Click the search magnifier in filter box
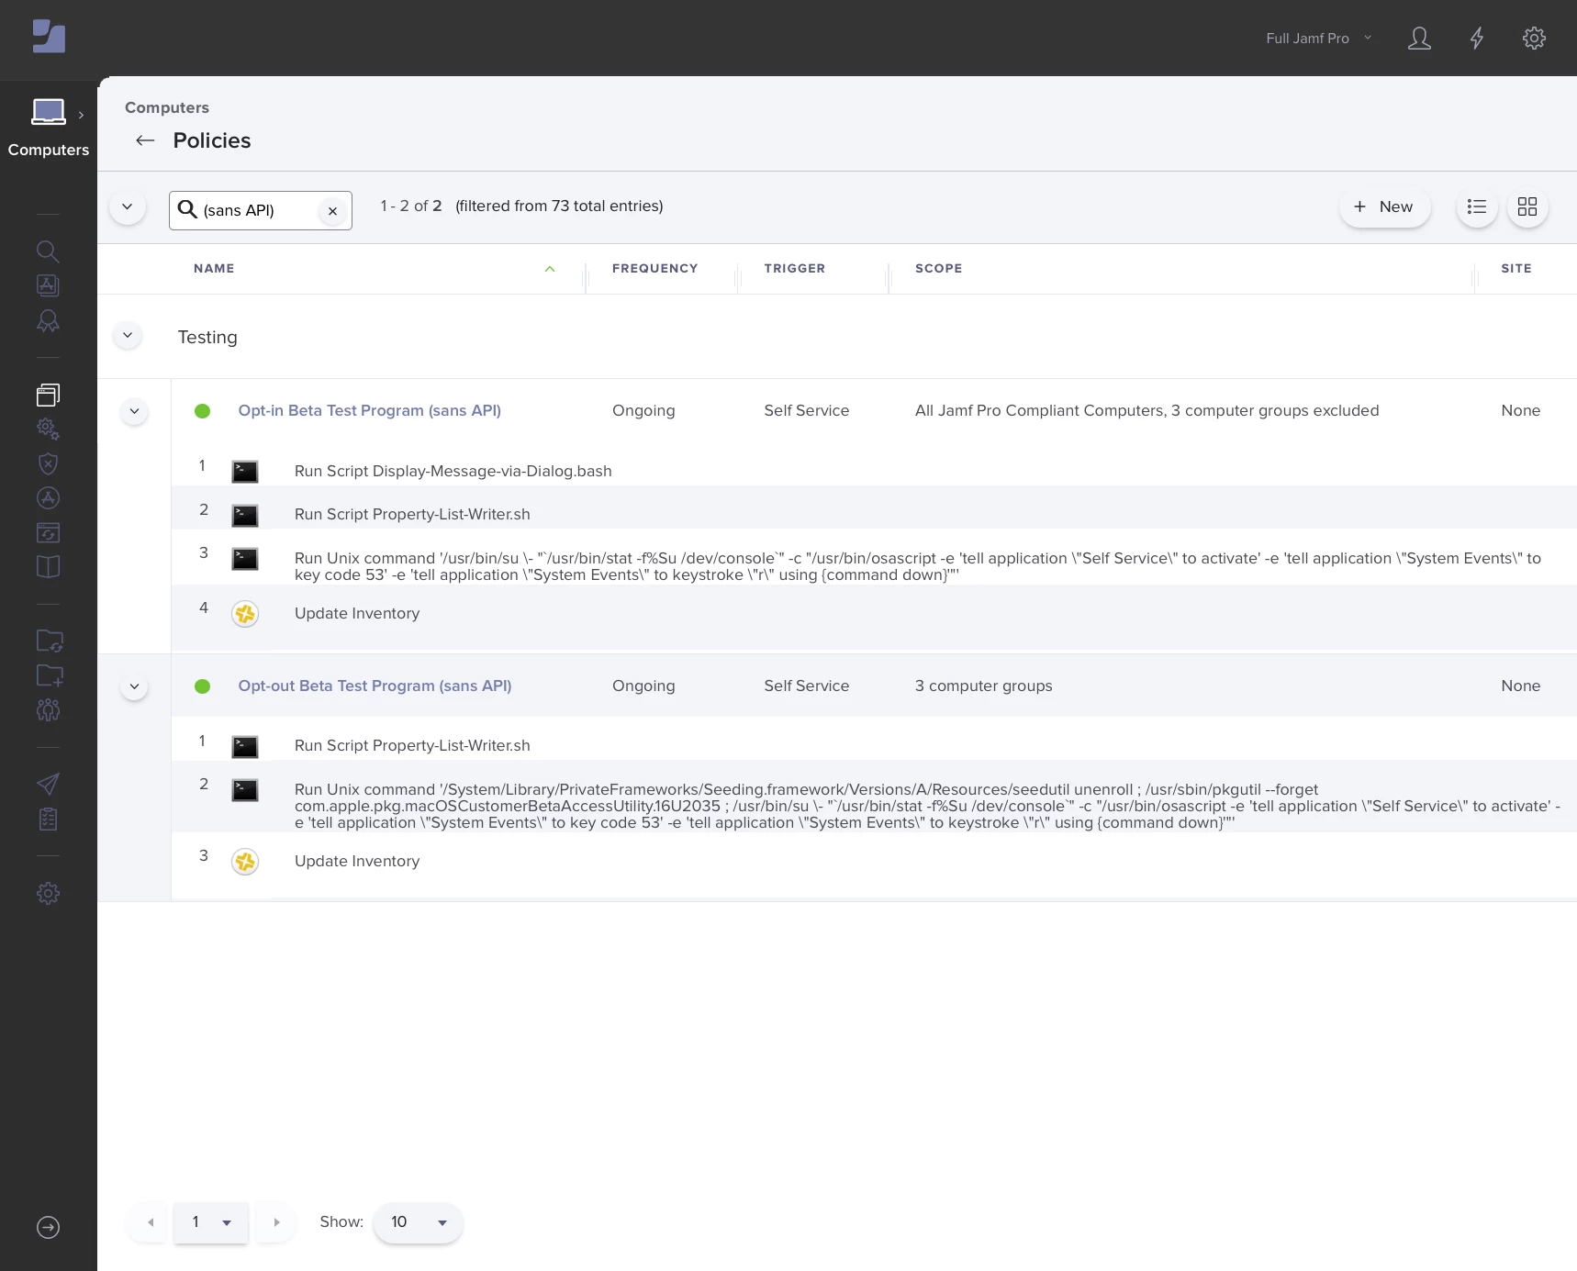The image size is (1577, 1271). pyautogui.click(x=187, y=209)
